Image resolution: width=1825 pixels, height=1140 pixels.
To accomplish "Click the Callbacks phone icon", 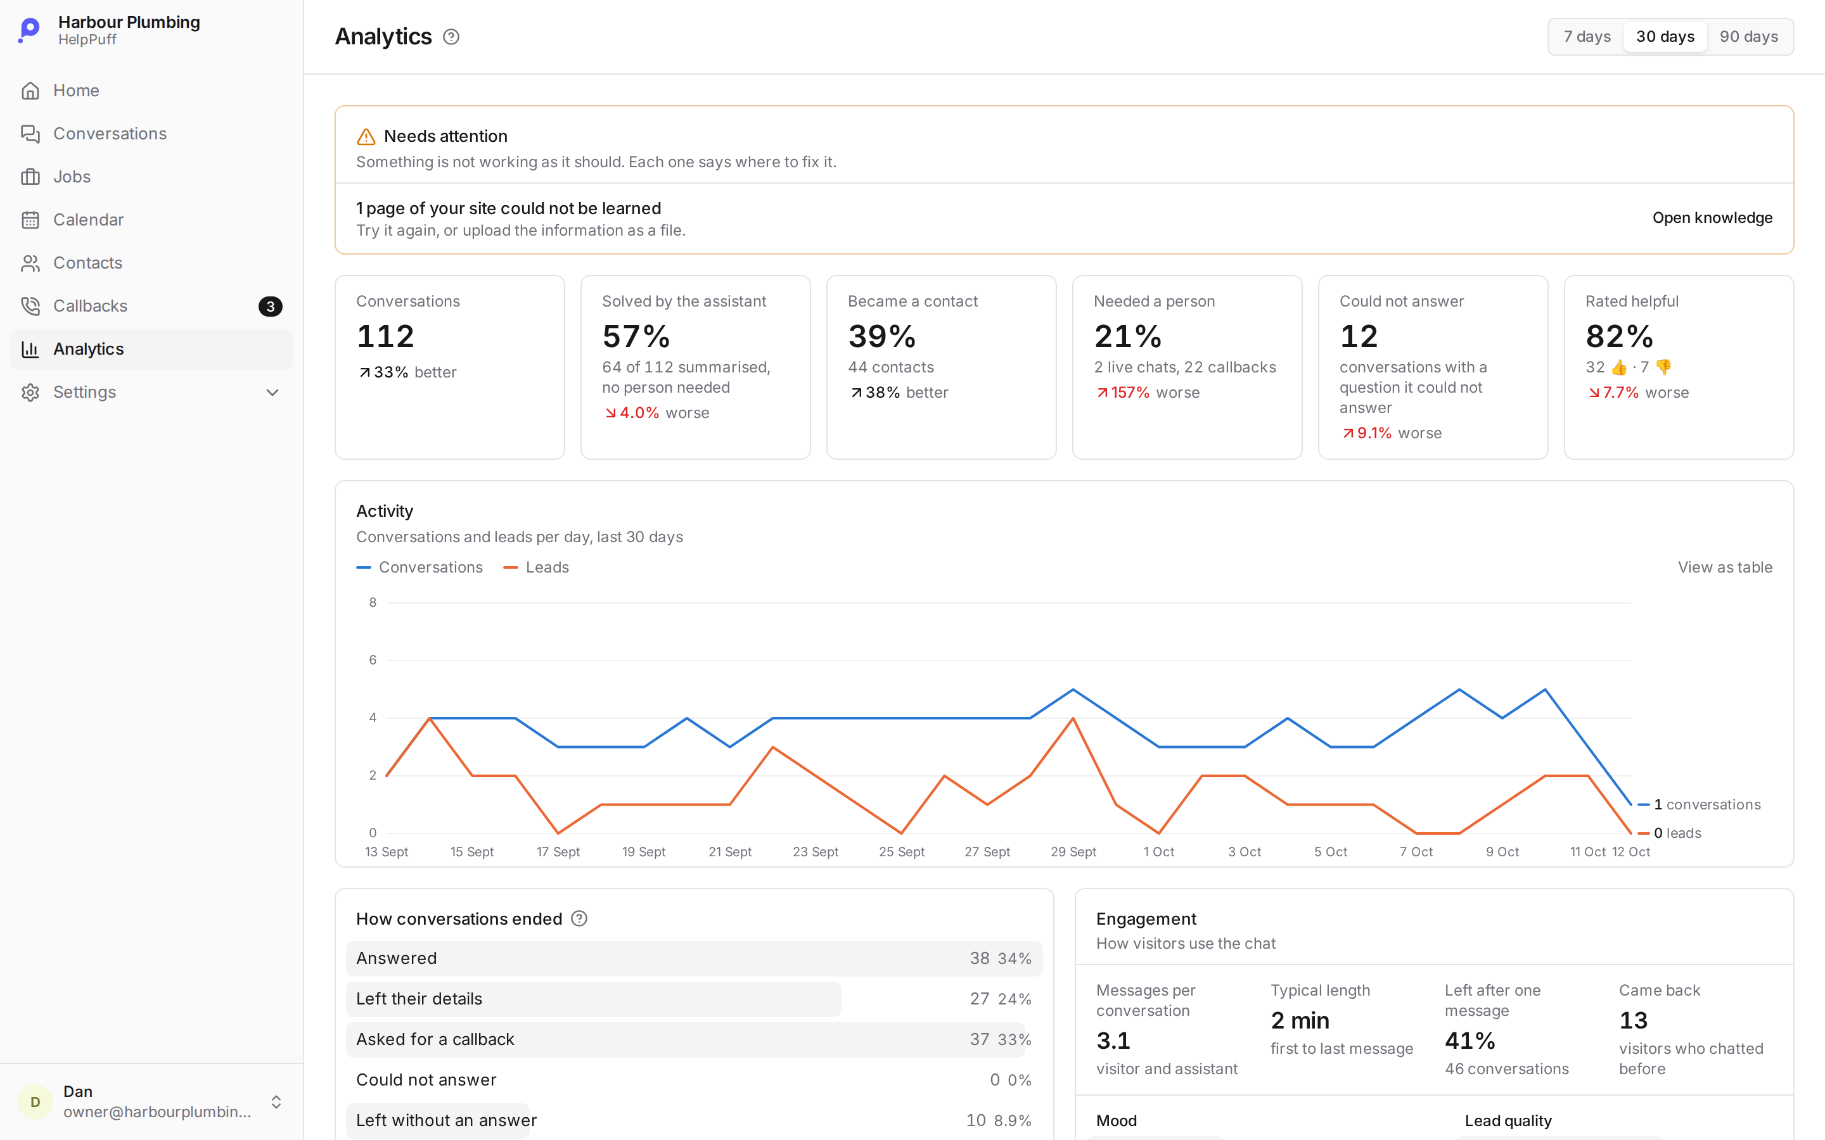I will 30,305.
